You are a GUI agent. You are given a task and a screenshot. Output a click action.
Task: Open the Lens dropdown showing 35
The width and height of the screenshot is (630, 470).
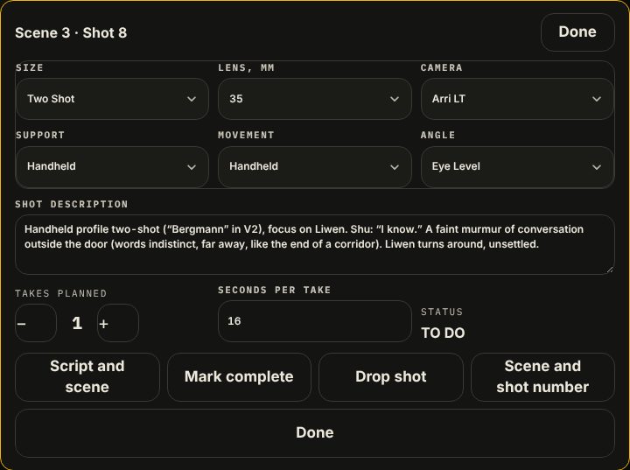pos(315,99)
